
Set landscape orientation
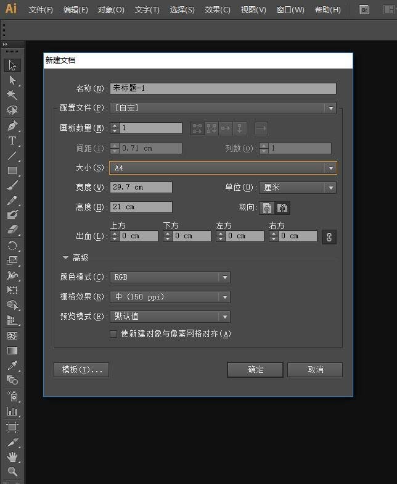pos(282,207)
